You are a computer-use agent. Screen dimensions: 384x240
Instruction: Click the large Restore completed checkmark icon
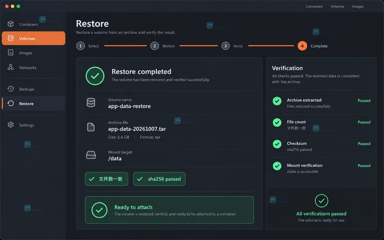95,76
